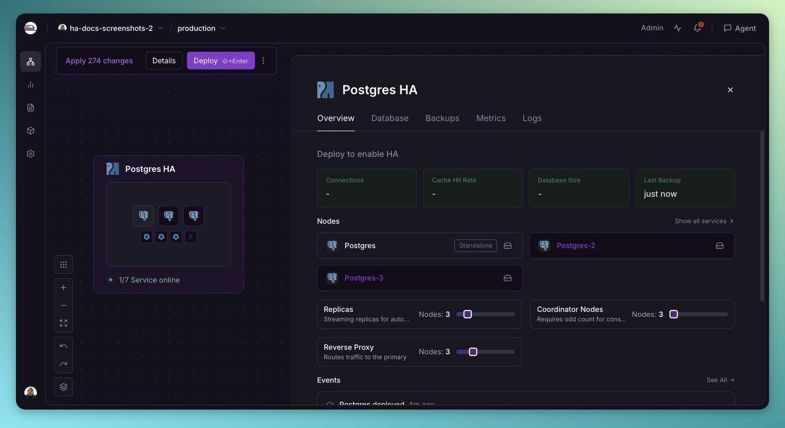The width and height of the screenshot is (785, 428).
Task: Adjust the Reverse Proxy nodes slider
Action: 486,352
